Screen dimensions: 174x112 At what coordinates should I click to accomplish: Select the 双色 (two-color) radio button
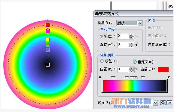pyautogui.click(x=102, y=61)
